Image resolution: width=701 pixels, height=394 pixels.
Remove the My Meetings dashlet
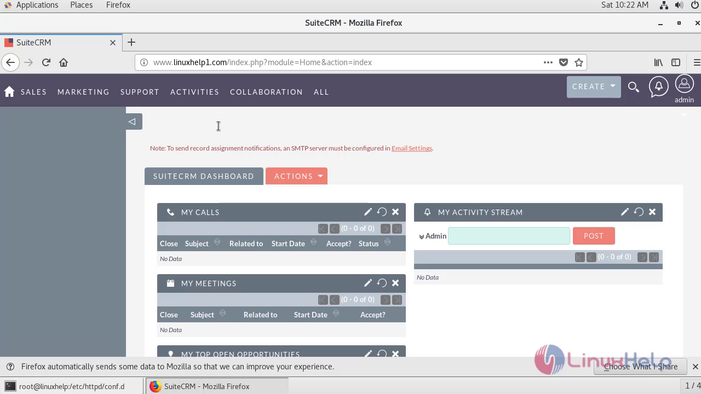tap(395, 283)
